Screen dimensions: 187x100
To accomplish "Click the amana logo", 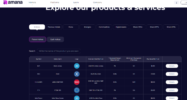I will pos(13,2).
